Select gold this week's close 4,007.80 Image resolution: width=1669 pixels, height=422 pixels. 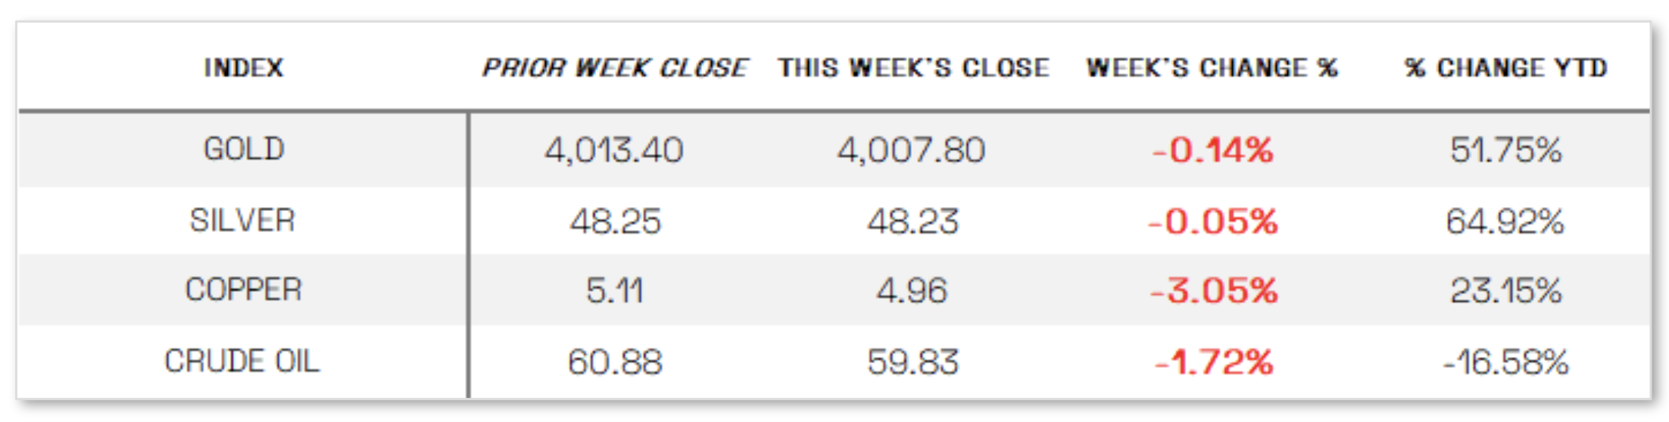[911, 150]
